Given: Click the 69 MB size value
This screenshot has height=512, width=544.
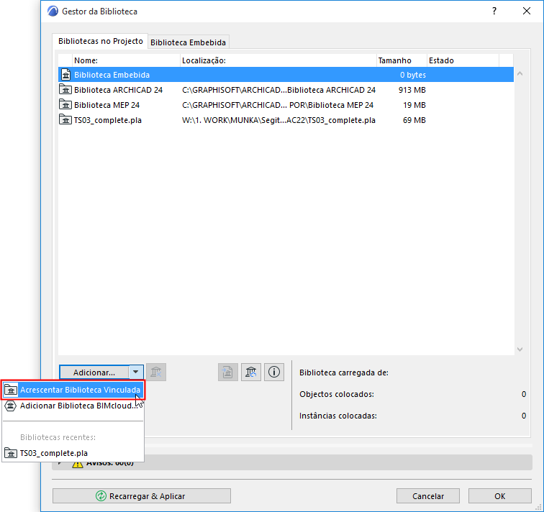Looking at the screenshot, I should pyautogui.click(x=414, y=120).
